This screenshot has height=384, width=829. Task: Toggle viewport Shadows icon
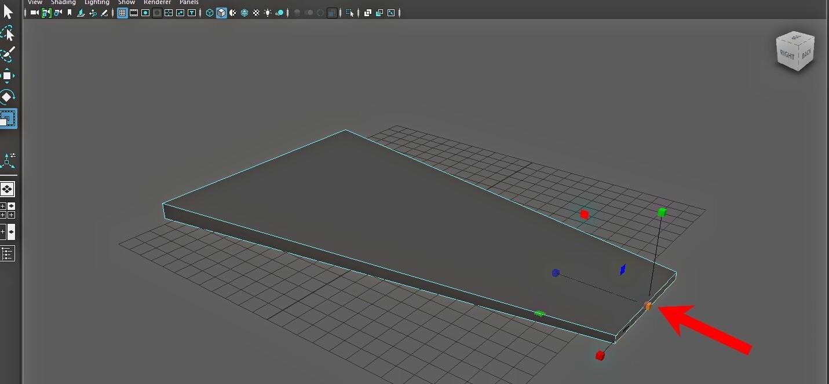[x=279, y=13]
